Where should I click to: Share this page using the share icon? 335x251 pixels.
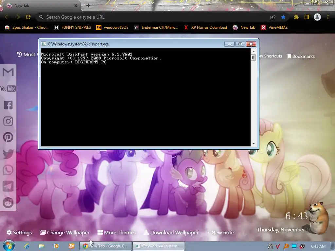pyautogui.click(x=273, y=17)
